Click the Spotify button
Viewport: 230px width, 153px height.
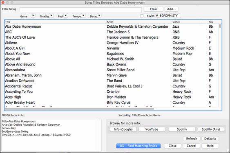pos(182,129)
